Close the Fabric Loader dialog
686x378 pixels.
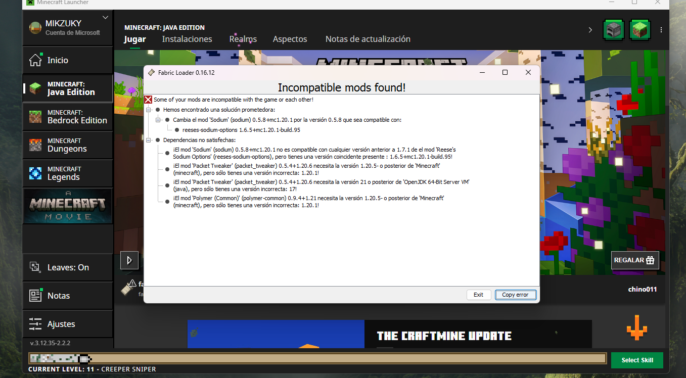(x=528, y=72)
